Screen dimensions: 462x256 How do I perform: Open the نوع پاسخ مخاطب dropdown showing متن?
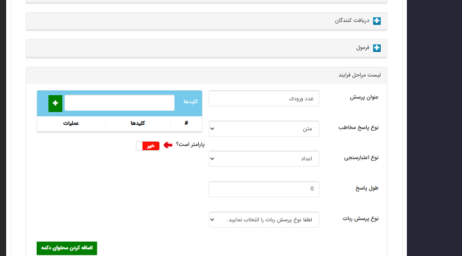pos(264,129)
